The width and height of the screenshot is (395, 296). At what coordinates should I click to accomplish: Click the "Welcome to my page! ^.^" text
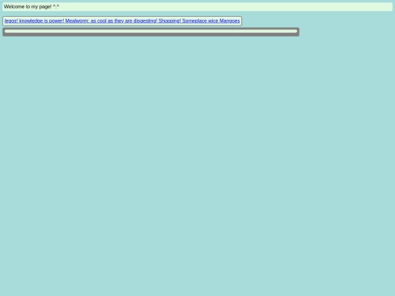coord(31,7)
